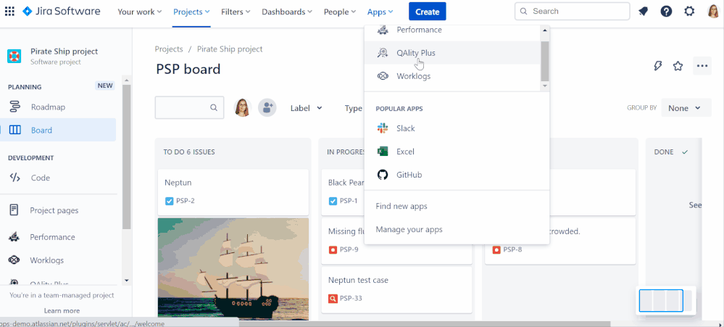
Task: Open the settings gear icon
Action: (x=689, y=12)
